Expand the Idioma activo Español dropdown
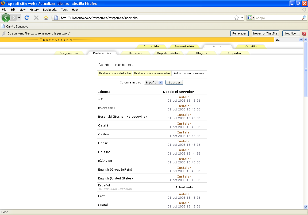 [x=154, y=82]
